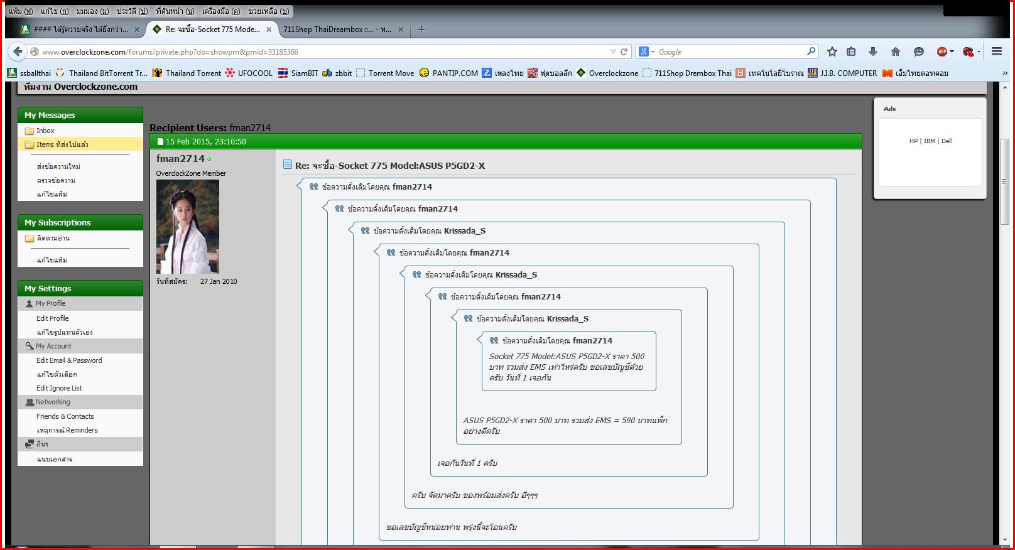Click the address bar URL field
The image size is (1015, 550).
(x=323, y=51)
